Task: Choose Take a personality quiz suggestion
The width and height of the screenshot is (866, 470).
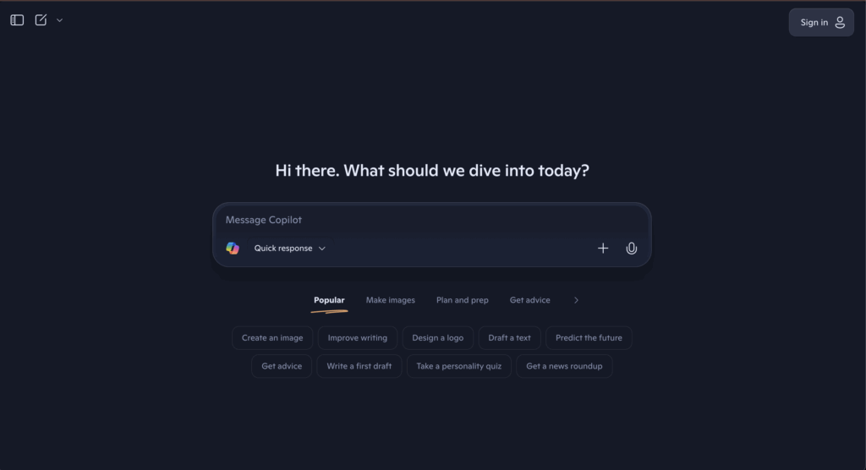Action: pyautogui.click(x=458, y=366)
